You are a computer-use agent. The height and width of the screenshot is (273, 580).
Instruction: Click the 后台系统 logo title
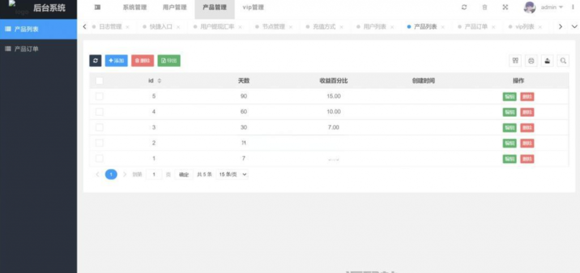(49, 8)
